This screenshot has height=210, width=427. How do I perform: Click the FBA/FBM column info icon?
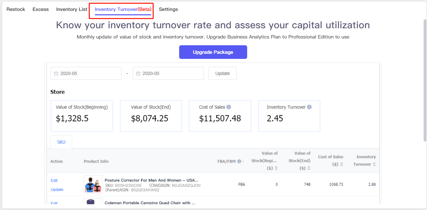coord(239,161)
